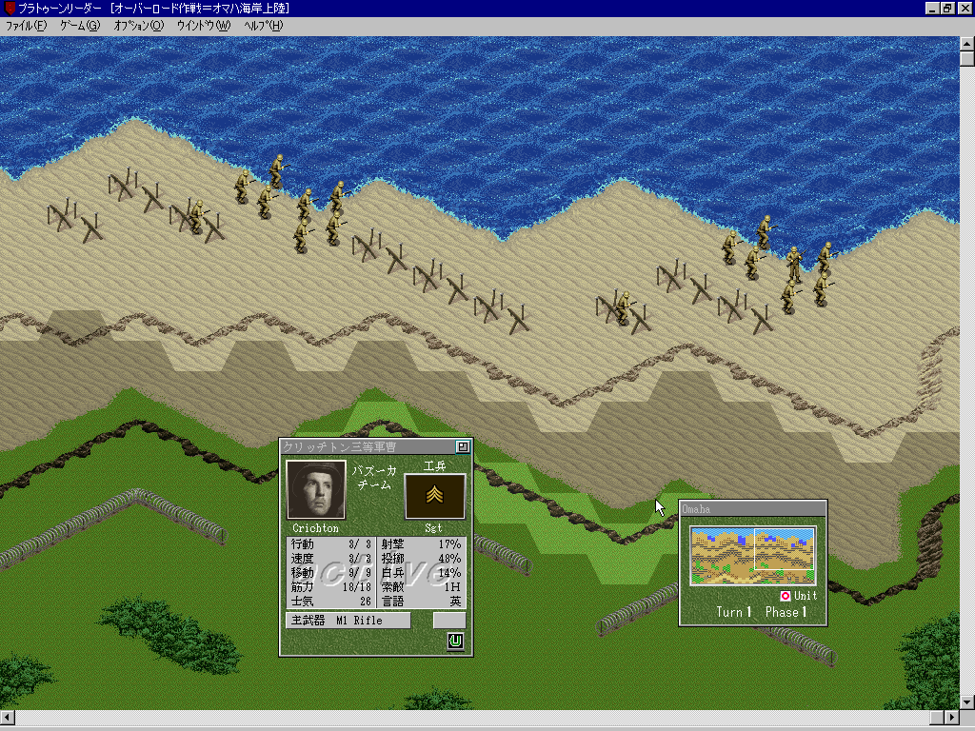The width and height of the screenshot is (975, 731).
Task: Click the Phase 1 label
Action: pyautogui.click(x=786, y=612)
